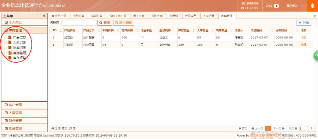Open 出库记录 in the sidebar tree

coord(19,48)
